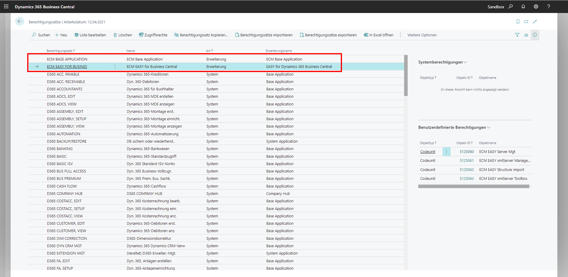Open the app launcher waffle menu

click(x=6, y=6)
